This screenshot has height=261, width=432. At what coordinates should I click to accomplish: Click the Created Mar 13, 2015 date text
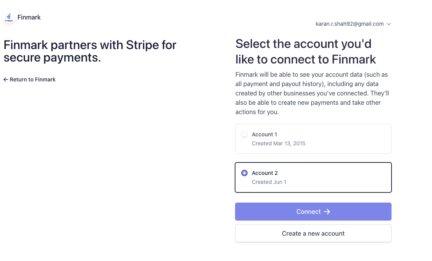click(x=278, y=143)
